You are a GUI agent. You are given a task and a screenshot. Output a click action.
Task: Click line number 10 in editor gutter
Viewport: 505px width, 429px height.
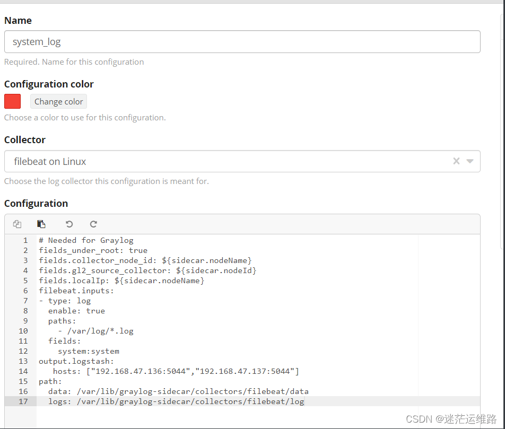tap(23, 331)
